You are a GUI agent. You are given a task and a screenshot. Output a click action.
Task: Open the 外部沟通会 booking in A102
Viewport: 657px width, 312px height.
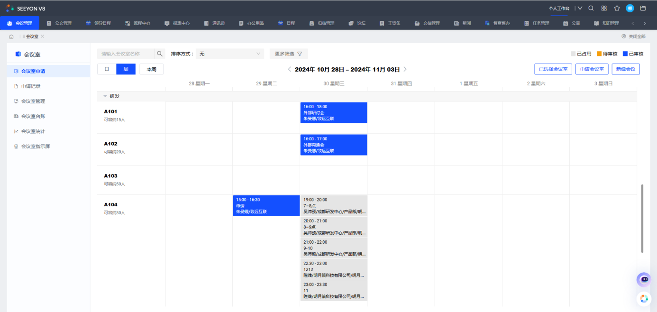click(x=334, y=145)
